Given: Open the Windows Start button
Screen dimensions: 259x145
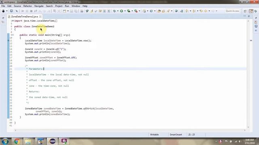Looking at the screenshot, I should (x=5, y=141).
